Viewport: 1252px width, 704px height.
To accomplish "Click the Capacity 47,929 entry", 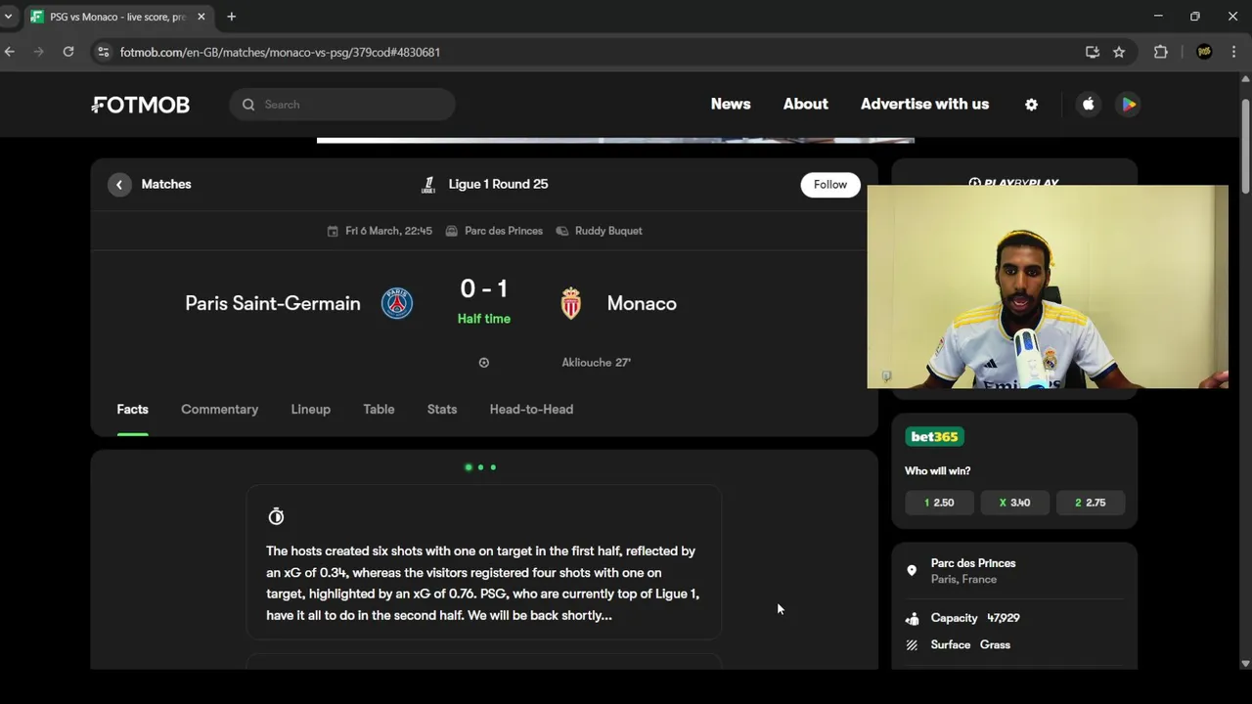I will pos(975,618).
